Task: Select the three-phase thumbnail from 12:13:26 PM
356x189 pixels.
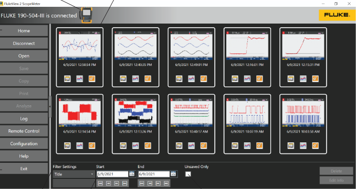Action: [135, 113]
